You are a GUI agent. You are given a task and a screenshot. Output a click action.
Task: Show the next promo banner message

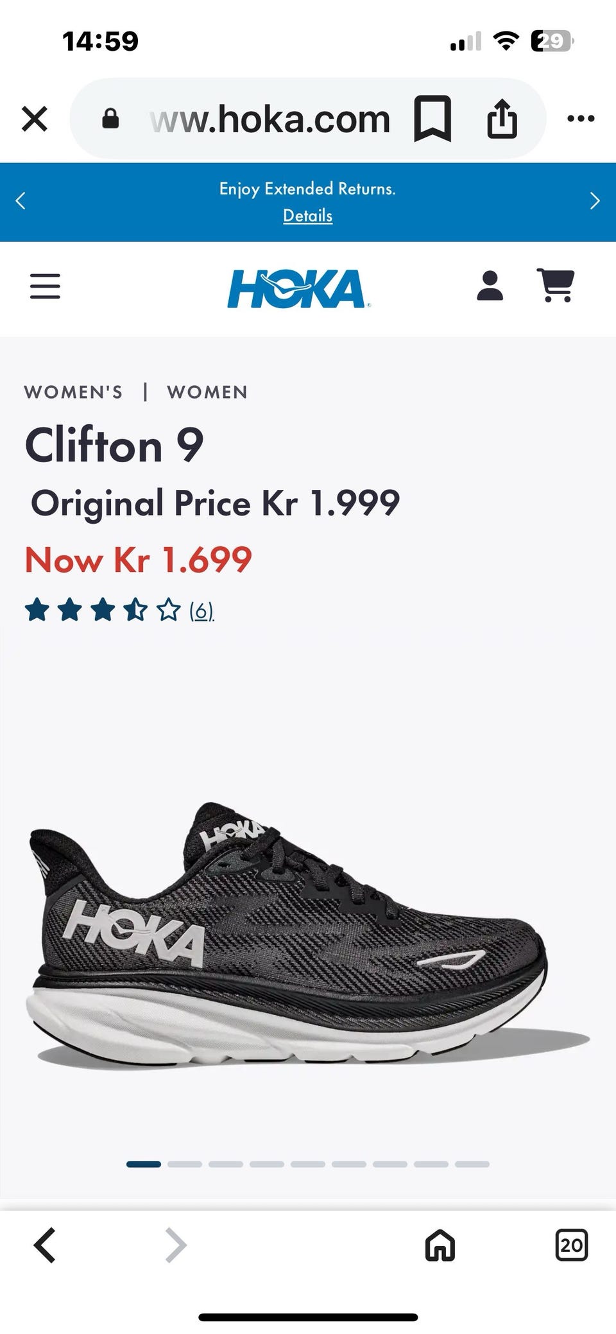[595, 201]
